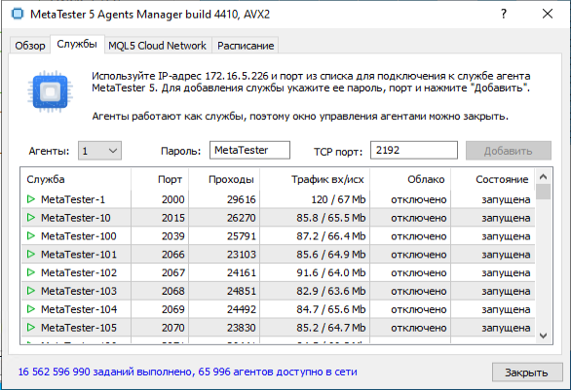Click traffic value 91.6 / 64.0 Mb

coord(331,272)
